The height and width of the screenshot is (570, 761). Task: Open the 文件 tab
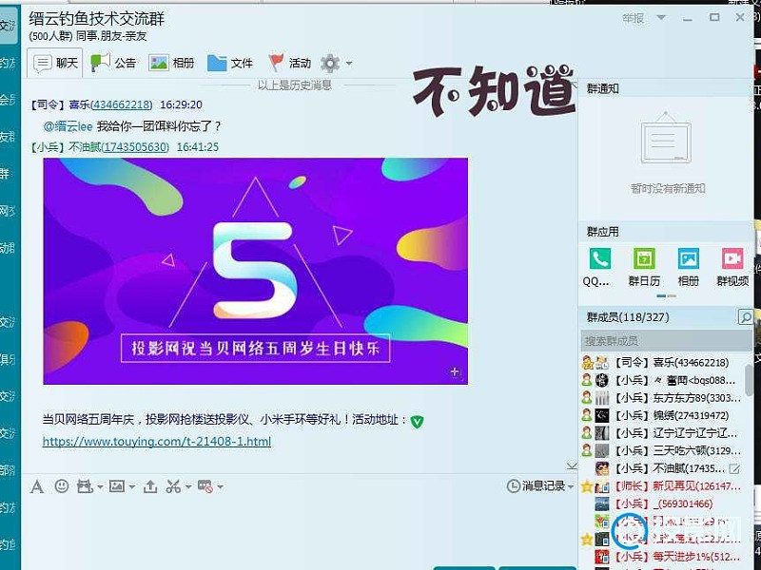click(230, 63)
